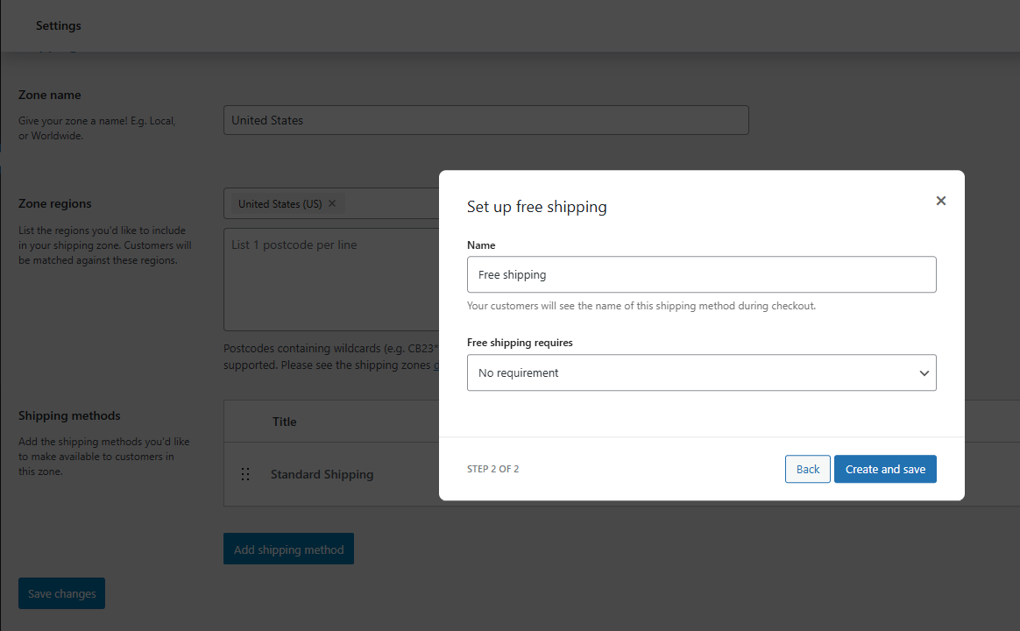Remove the United States (US) region tag
The height and width of the screenshot is (631, 1020).
[x=331, y=202]
